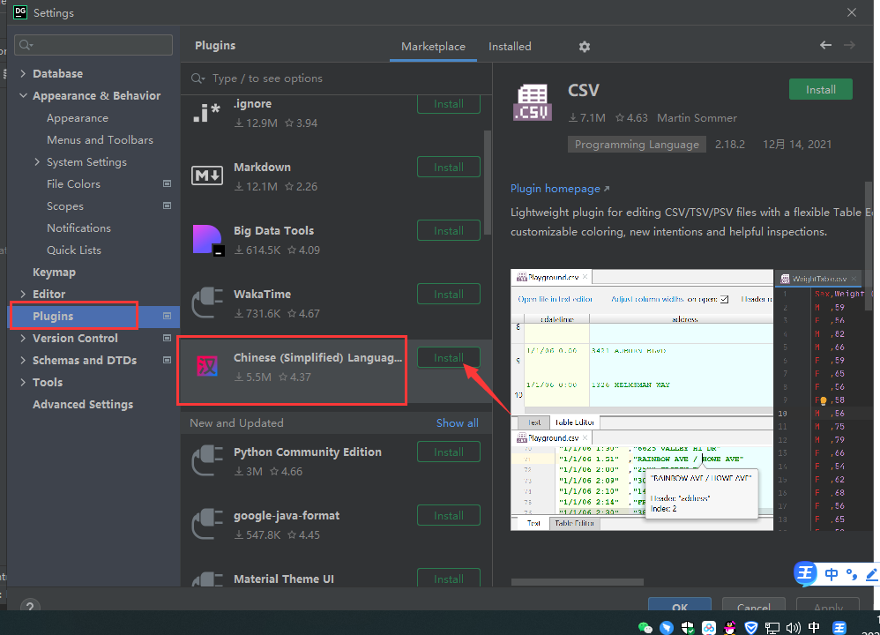Open the volume control in the tray
Viewport: 880px width, 635px height.
793,628
